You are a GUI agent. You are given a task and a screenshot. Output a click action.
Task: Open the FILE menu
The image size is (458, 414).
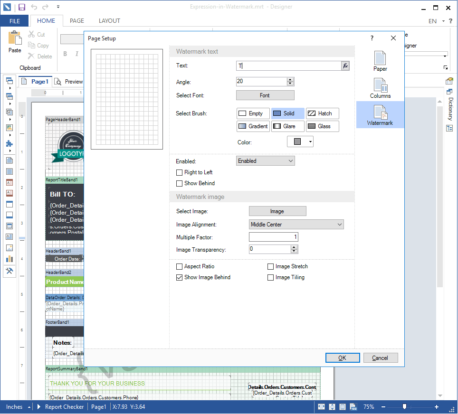[15, 21]
